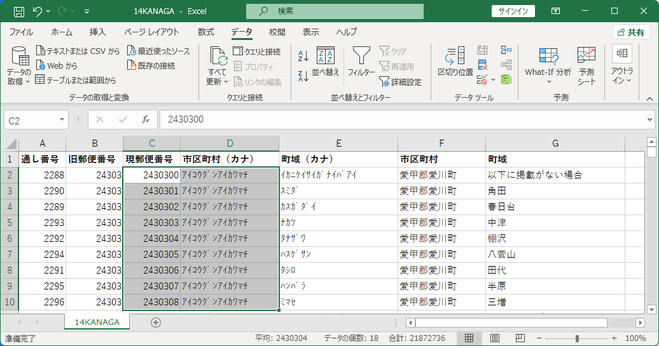The height and width of the screenshot is (346, 659).
Task: Click the Undo arrow icon
Action: pos(37,11)
